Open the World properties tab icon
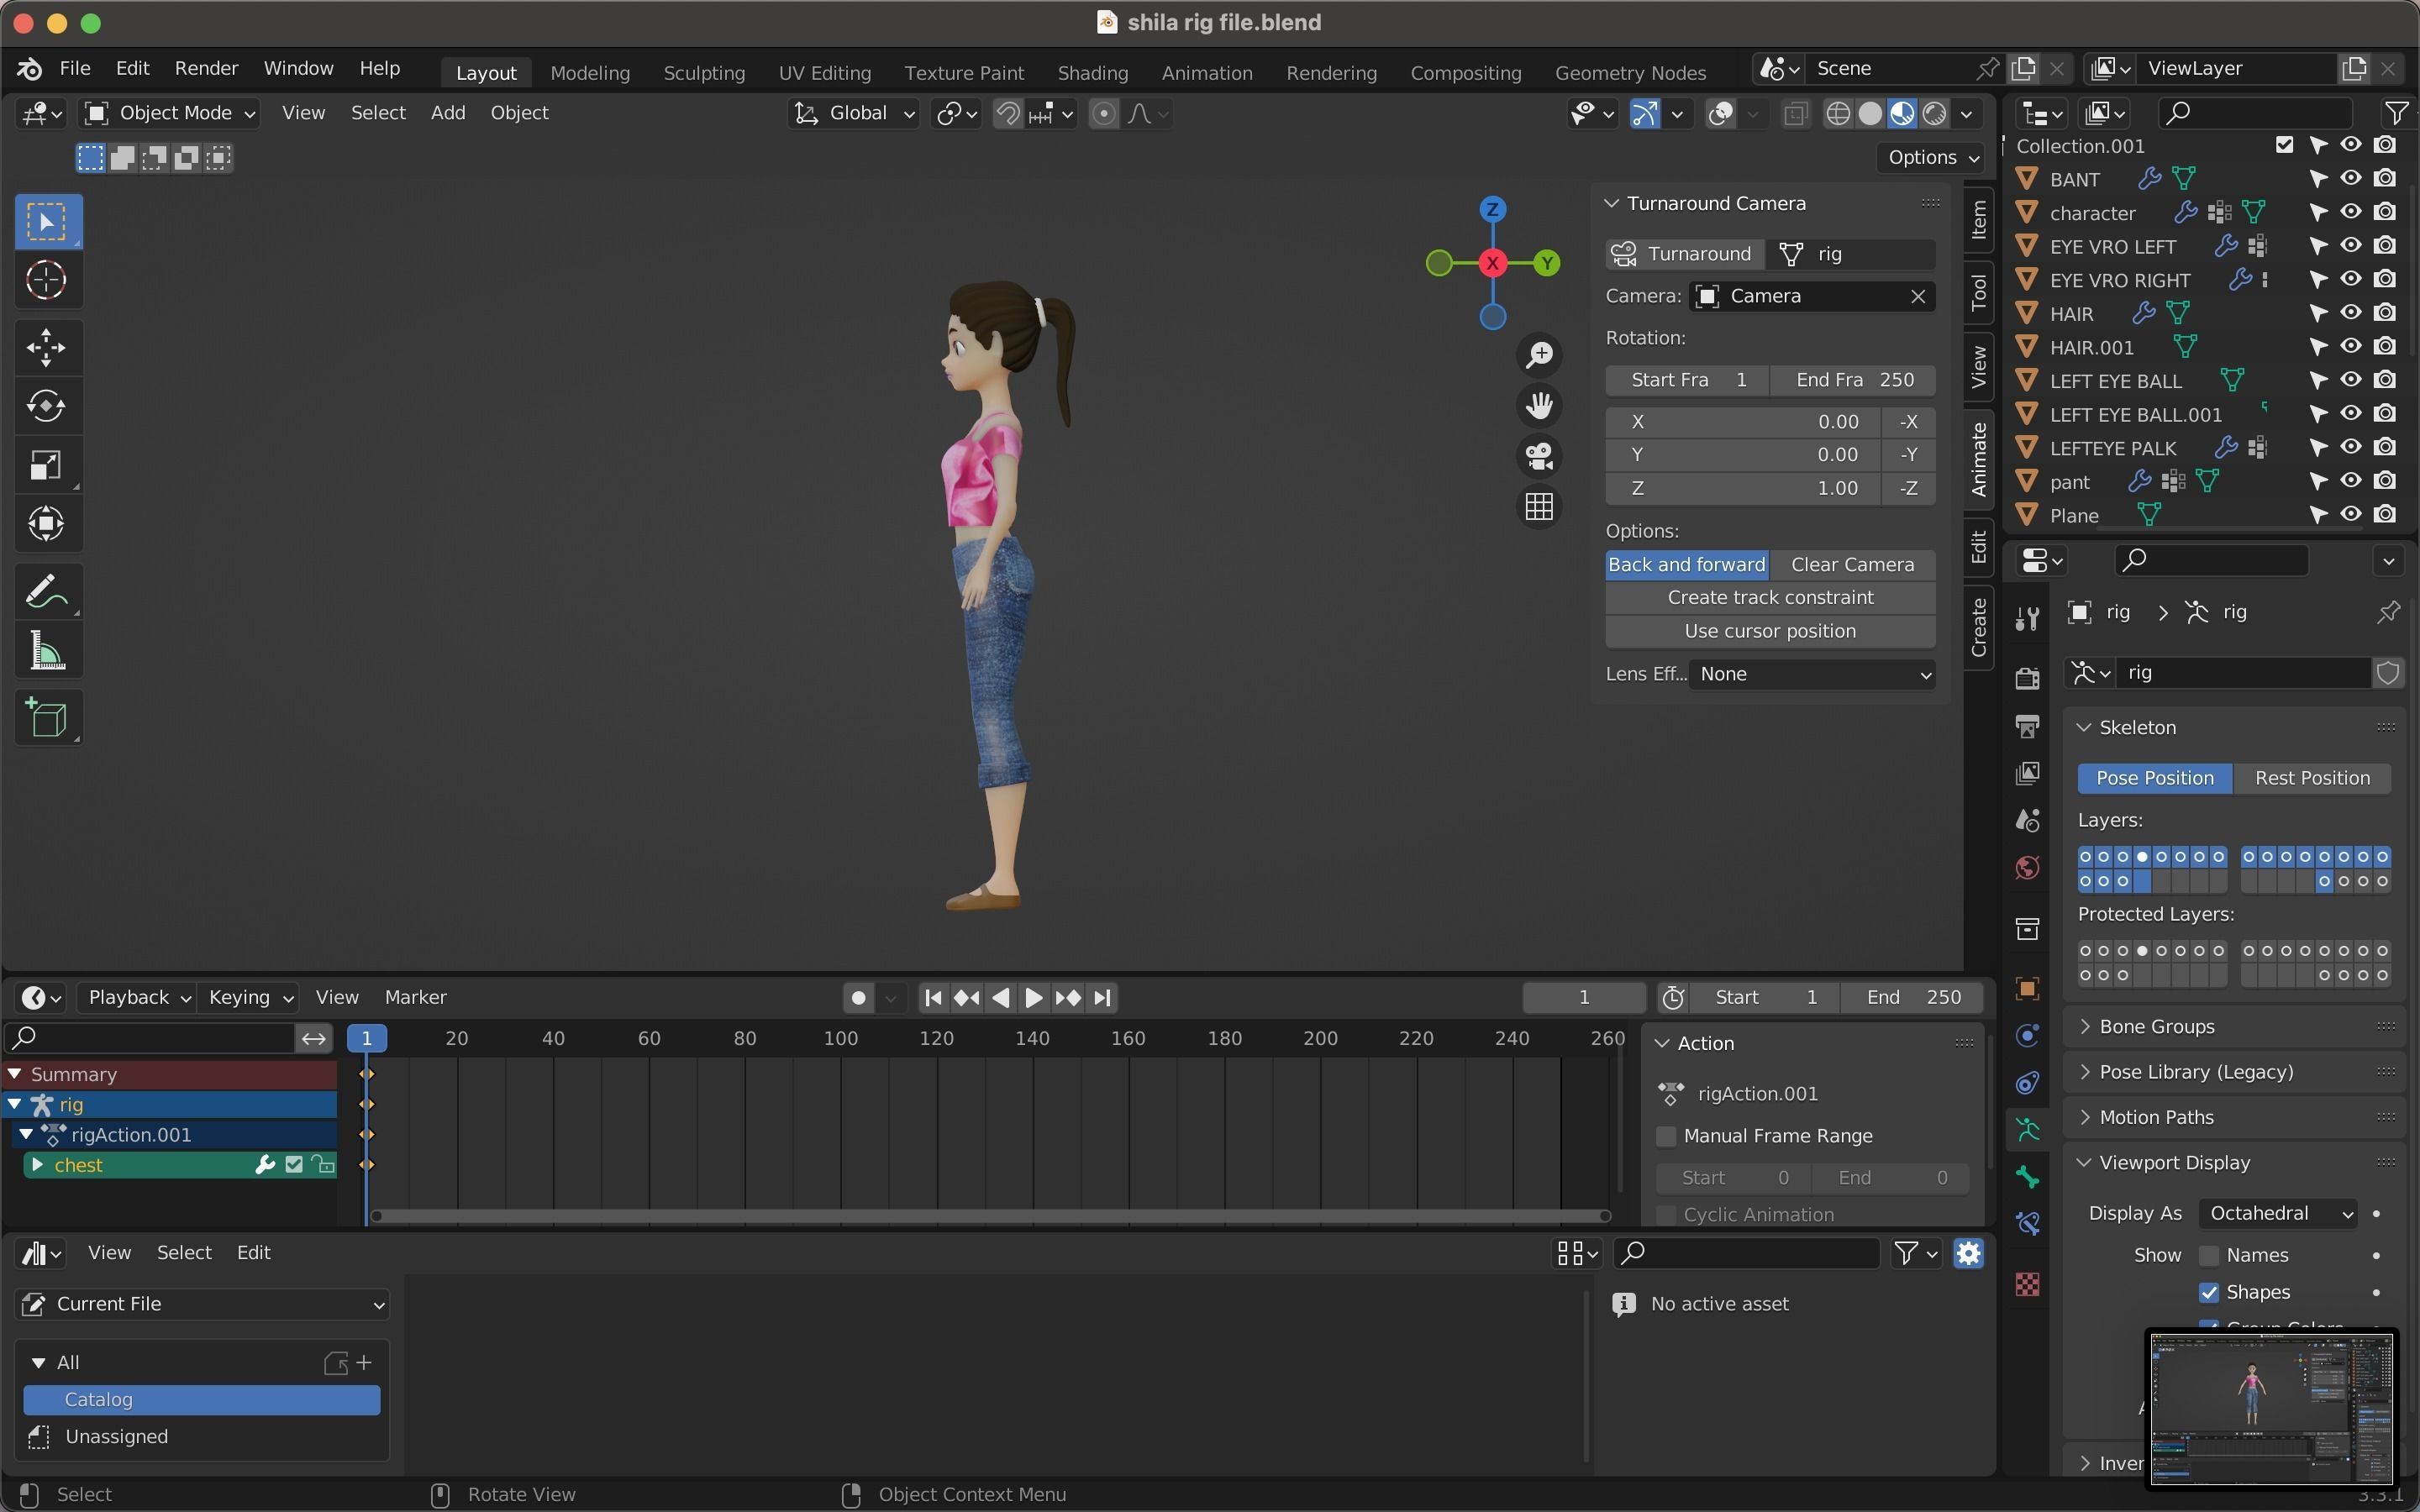 [2027, 867]
